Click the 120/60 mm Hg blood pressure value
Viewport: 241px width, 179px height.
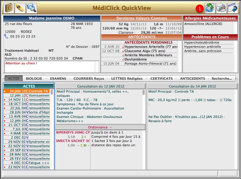pyautogui.click(x=115, y=28)
